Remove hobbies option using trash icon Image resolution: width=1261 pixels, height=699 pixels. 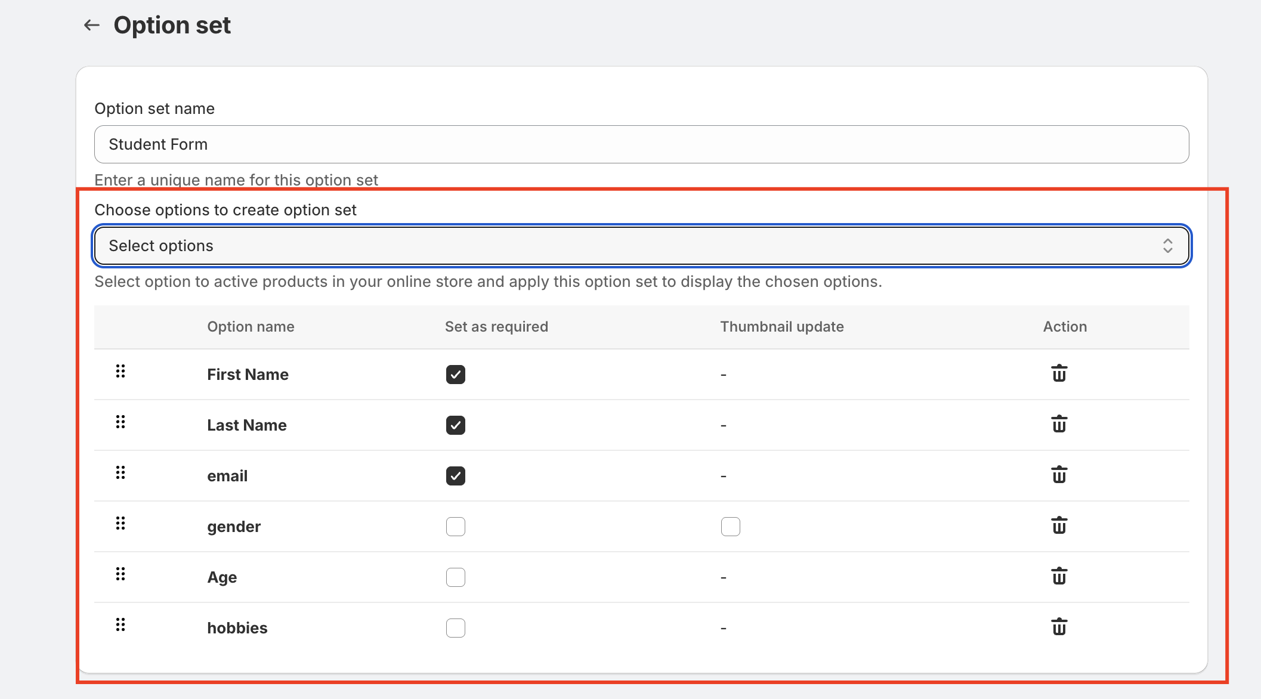(1059, 627)
